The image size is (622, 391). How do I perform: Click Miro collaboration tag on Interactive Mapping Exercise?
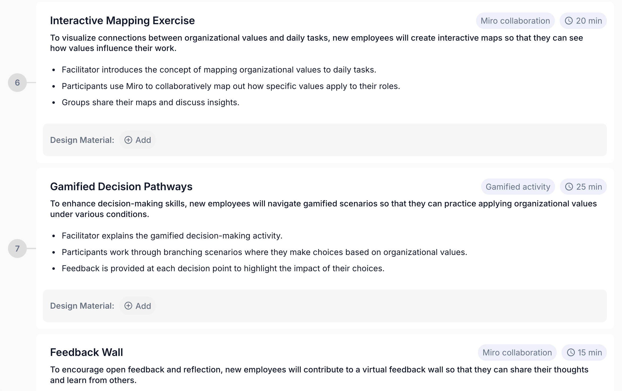[x=515, y=21]
